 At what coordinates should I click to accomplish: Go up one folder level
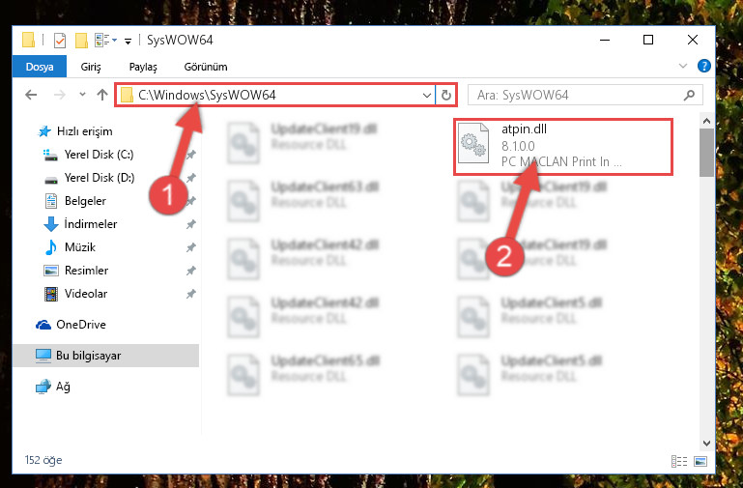tap(101, 95)
